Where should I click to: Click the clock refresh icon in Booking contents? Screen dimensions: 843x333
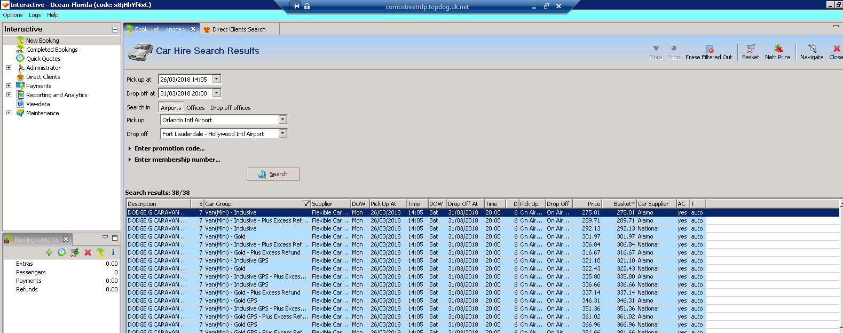pyautogui.click(x=62, y=252)
